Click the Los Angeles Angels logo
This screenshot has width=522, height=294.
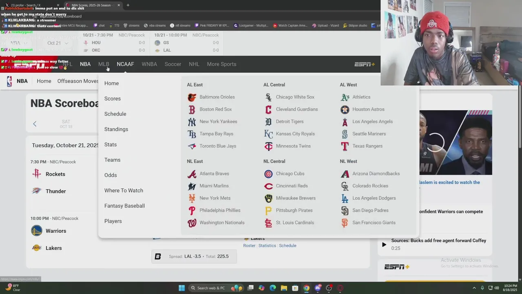click(345, 122)
